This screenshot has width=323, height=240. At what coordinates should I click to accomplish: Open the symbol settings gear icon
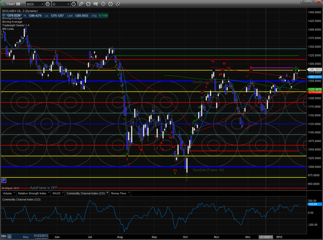[x=48, y=4]
